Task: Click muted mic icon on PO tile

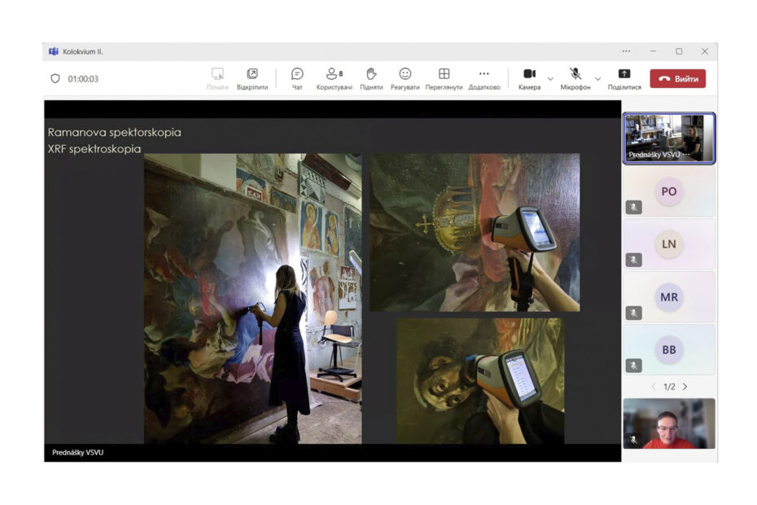Action: (634, 208)
